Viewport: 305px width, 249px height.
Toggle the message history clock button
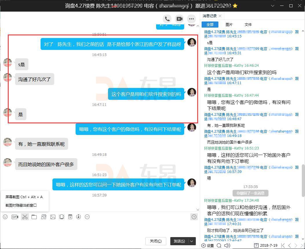pos(194,217)
